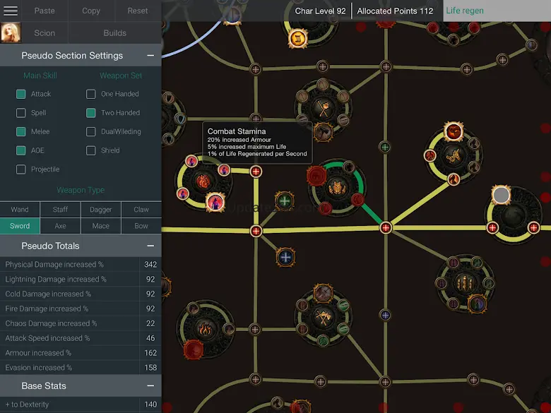
Task: Open the hamburger menu icon
Action: (11, 11)
